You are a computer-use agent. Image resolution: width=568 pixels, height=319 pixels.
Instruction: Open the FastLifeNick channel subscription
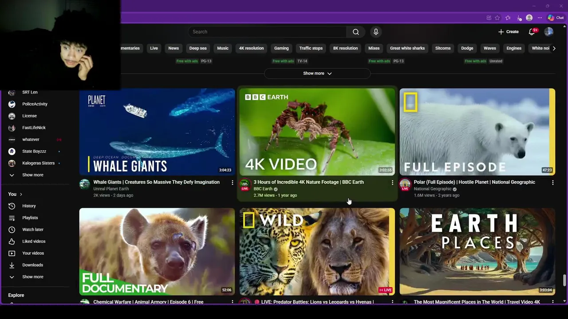click(34, 128)
